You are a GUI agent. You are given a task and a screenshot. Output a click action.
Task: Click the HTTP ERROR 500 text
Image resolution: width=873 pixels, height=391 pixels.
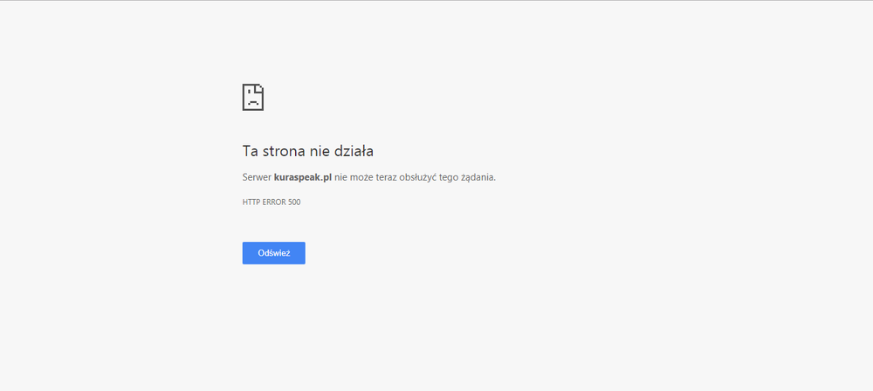[272, 202]
